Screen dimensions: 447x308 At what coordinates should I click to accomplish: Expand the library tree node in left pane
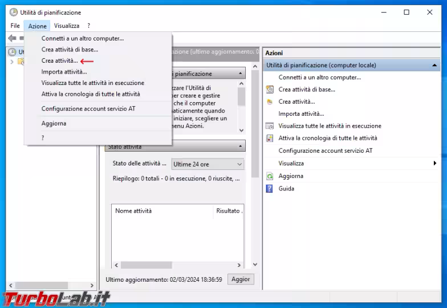pos(12,62)
